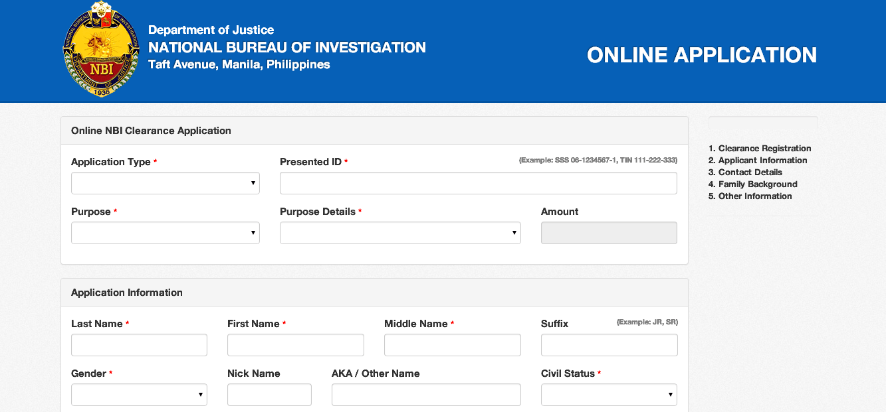The image size is (886, 412).
Task: Click inside the Last Name field
Action: point(138,344)
